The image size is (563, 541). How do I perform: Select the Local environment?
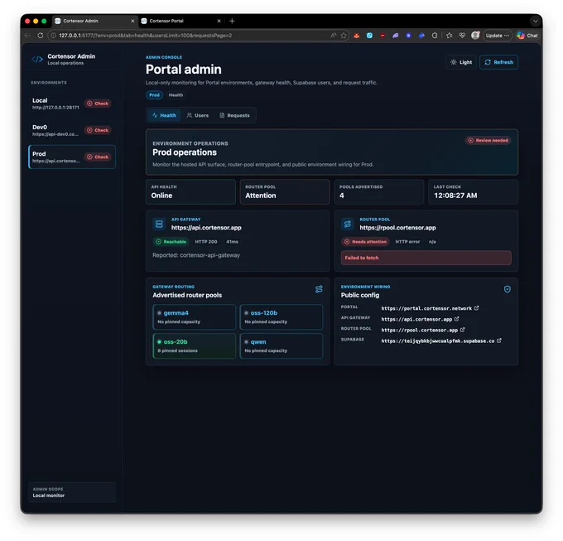tap(72, 104)
